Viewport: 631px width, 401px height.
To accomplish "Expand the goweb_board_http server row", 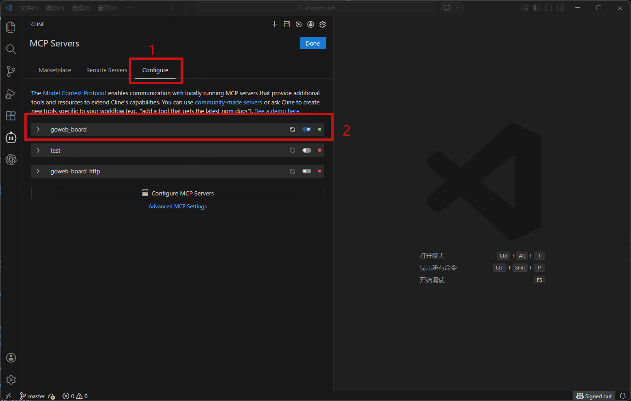I will click(x=38, y=171).
